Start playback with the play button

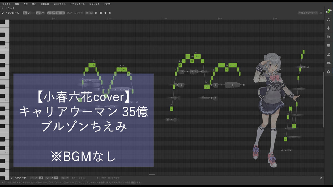coord(96,13)
